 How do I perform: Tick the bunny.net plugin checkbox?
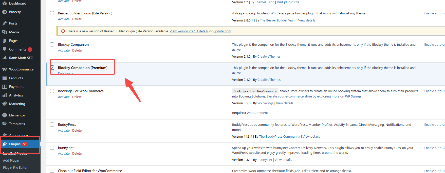pyautogui.click(x=52, y=148)
